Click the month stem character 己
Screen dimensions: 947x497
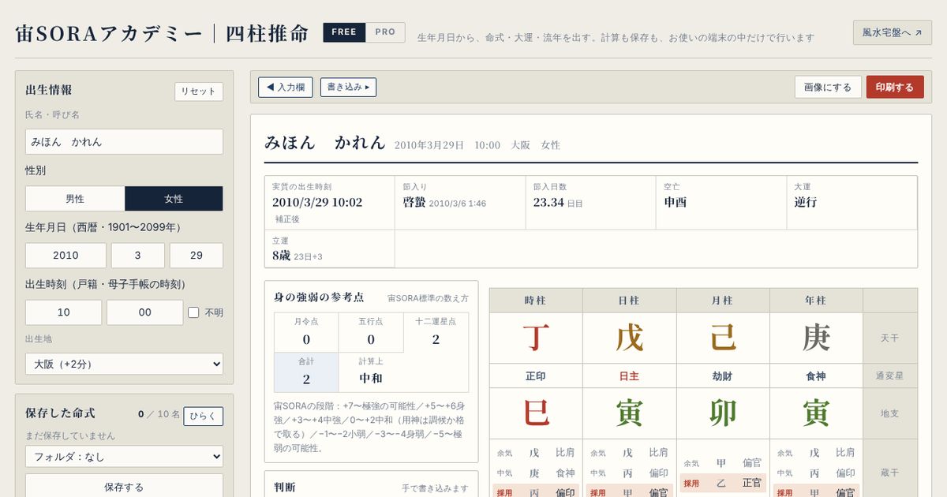(723, 338)
